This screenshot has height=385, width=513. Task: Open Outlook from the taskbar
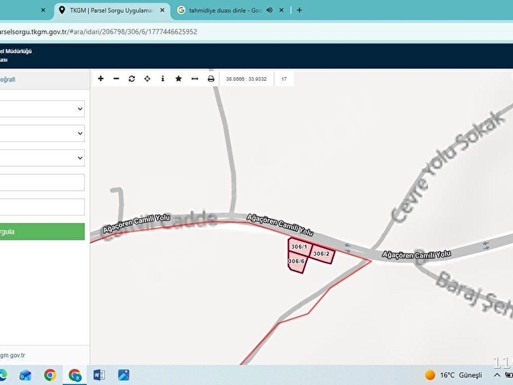[x=25, y=375]
